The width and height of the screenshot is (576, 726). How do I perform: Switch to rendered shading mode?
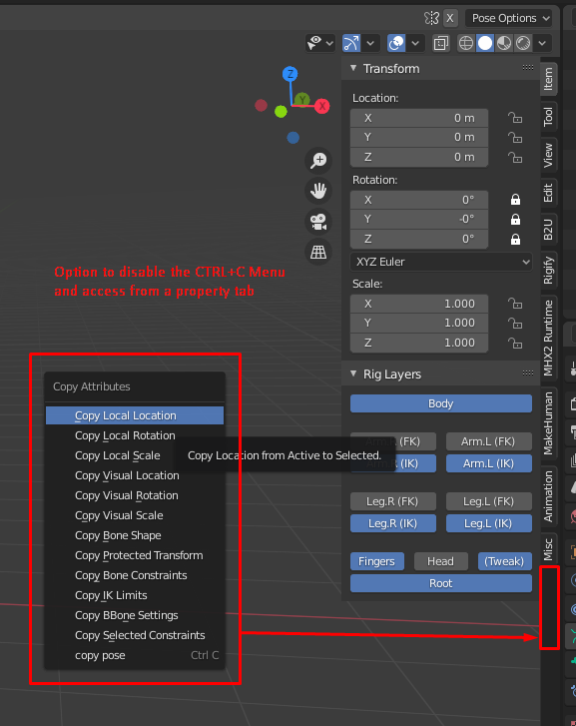coord(523,43)
